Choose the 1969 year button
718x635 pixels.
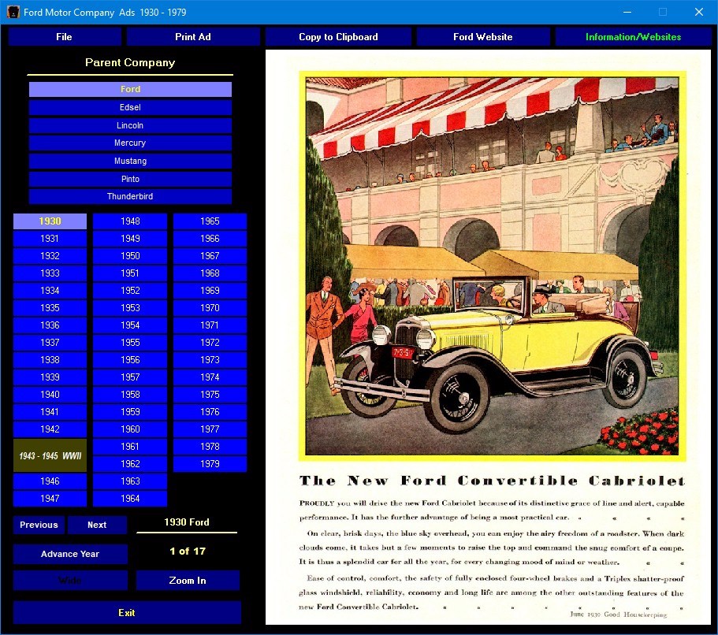tap(210, 291)
